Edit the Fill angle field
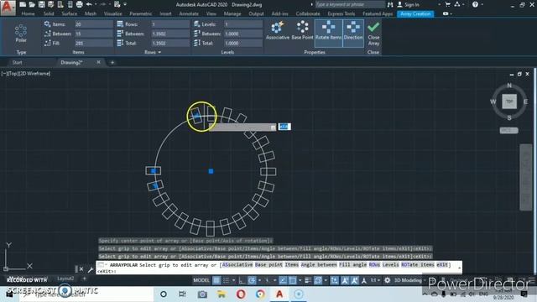Screen dimensions: 537x302 pos(93,43)
